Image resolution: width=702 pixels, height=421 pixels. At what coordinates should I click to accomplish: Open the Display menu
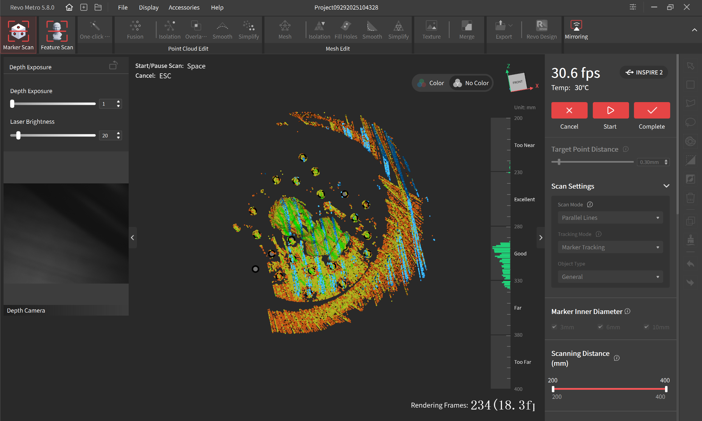point(149,7)
